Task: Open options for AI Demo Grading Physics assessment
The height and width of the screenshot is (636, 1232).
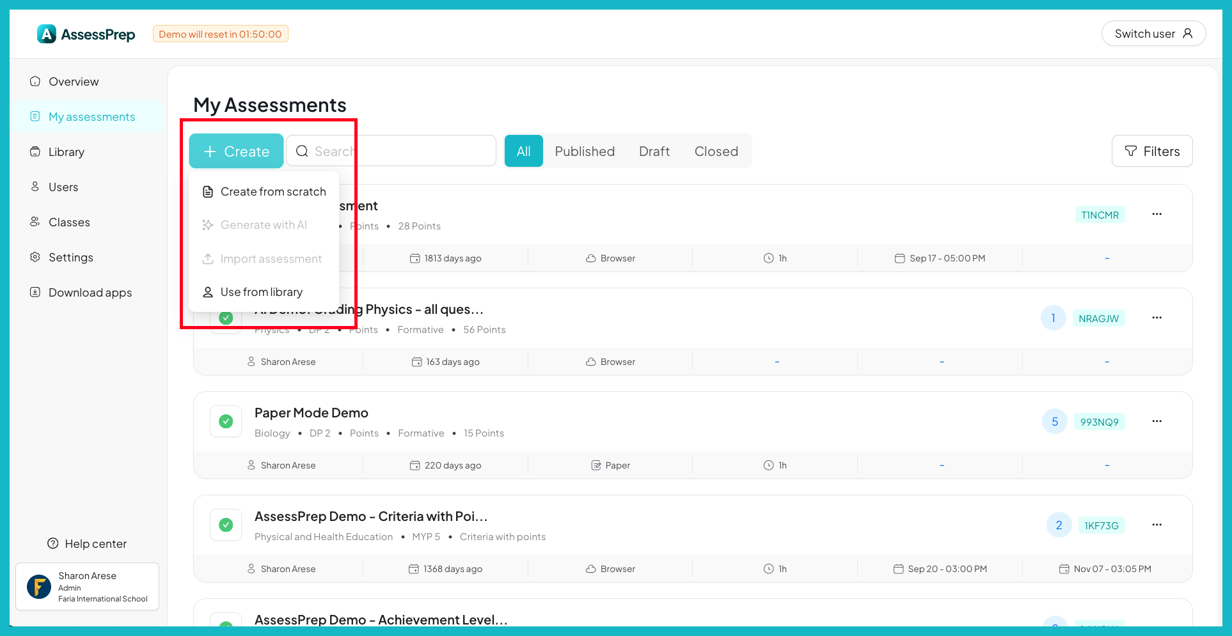Action: pos(1157,318)
